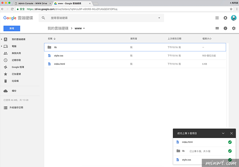Click 檔案大小 column header
This screenshot has height=167, width=239.
click(207, 39)
